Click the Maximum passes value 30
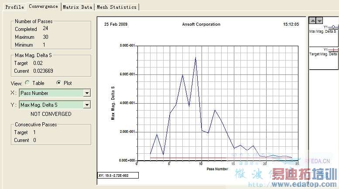This screenshot has width=339, height=189. click(x=45, y=37)
